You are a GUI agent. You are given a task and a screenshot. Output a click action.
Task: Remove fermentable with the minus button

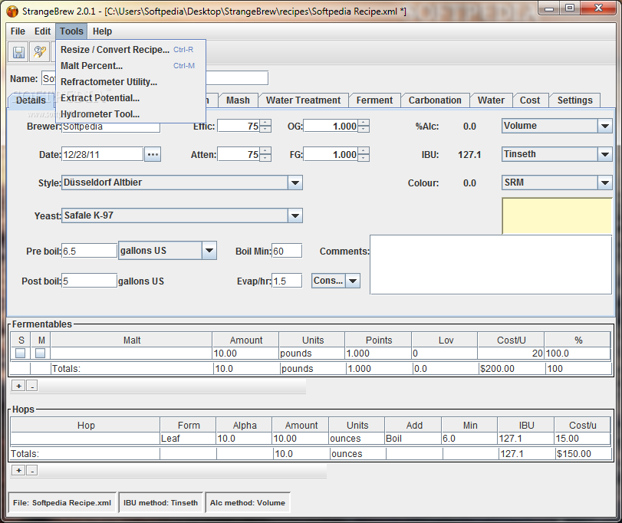pos(32,386)
